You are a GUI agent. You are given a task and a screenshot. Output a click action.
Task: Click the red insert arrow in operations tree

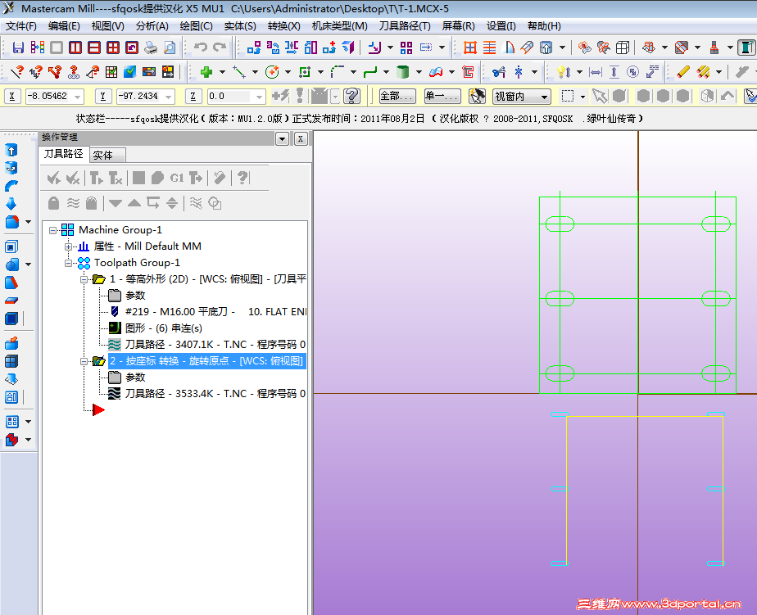pyautogui.click(x=98, y=410)
